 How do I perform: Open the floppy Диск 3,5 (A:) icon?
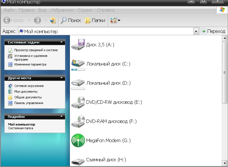(x=78, y=44)
